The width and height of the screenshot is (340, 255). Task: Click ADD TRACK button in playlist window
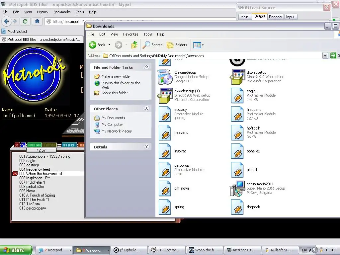point(68,145)
